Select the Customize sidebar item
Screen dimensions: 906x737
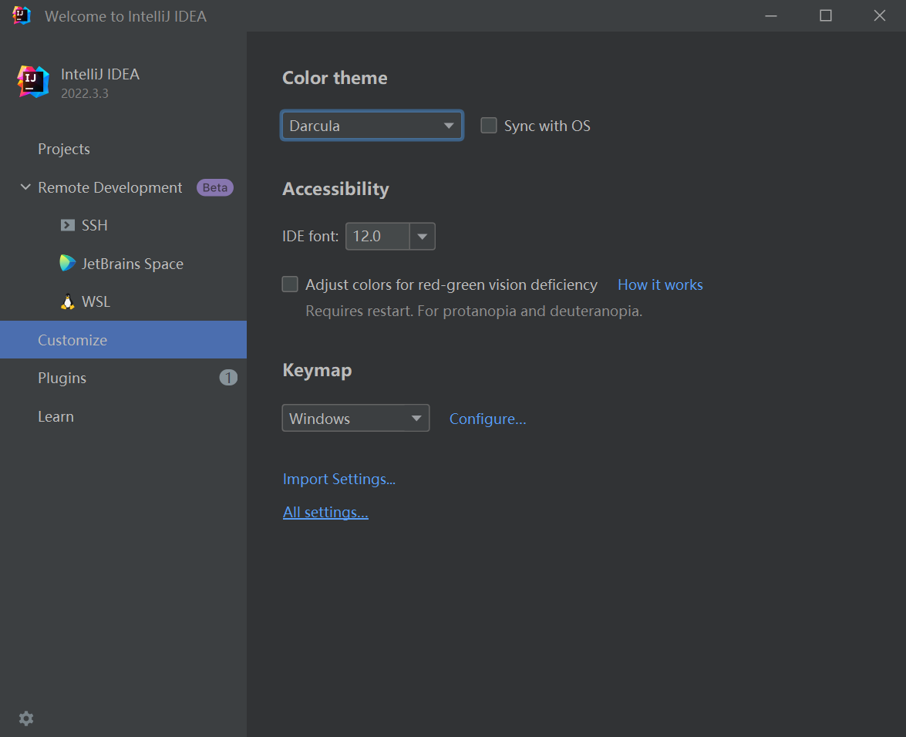tap(123, 340)
